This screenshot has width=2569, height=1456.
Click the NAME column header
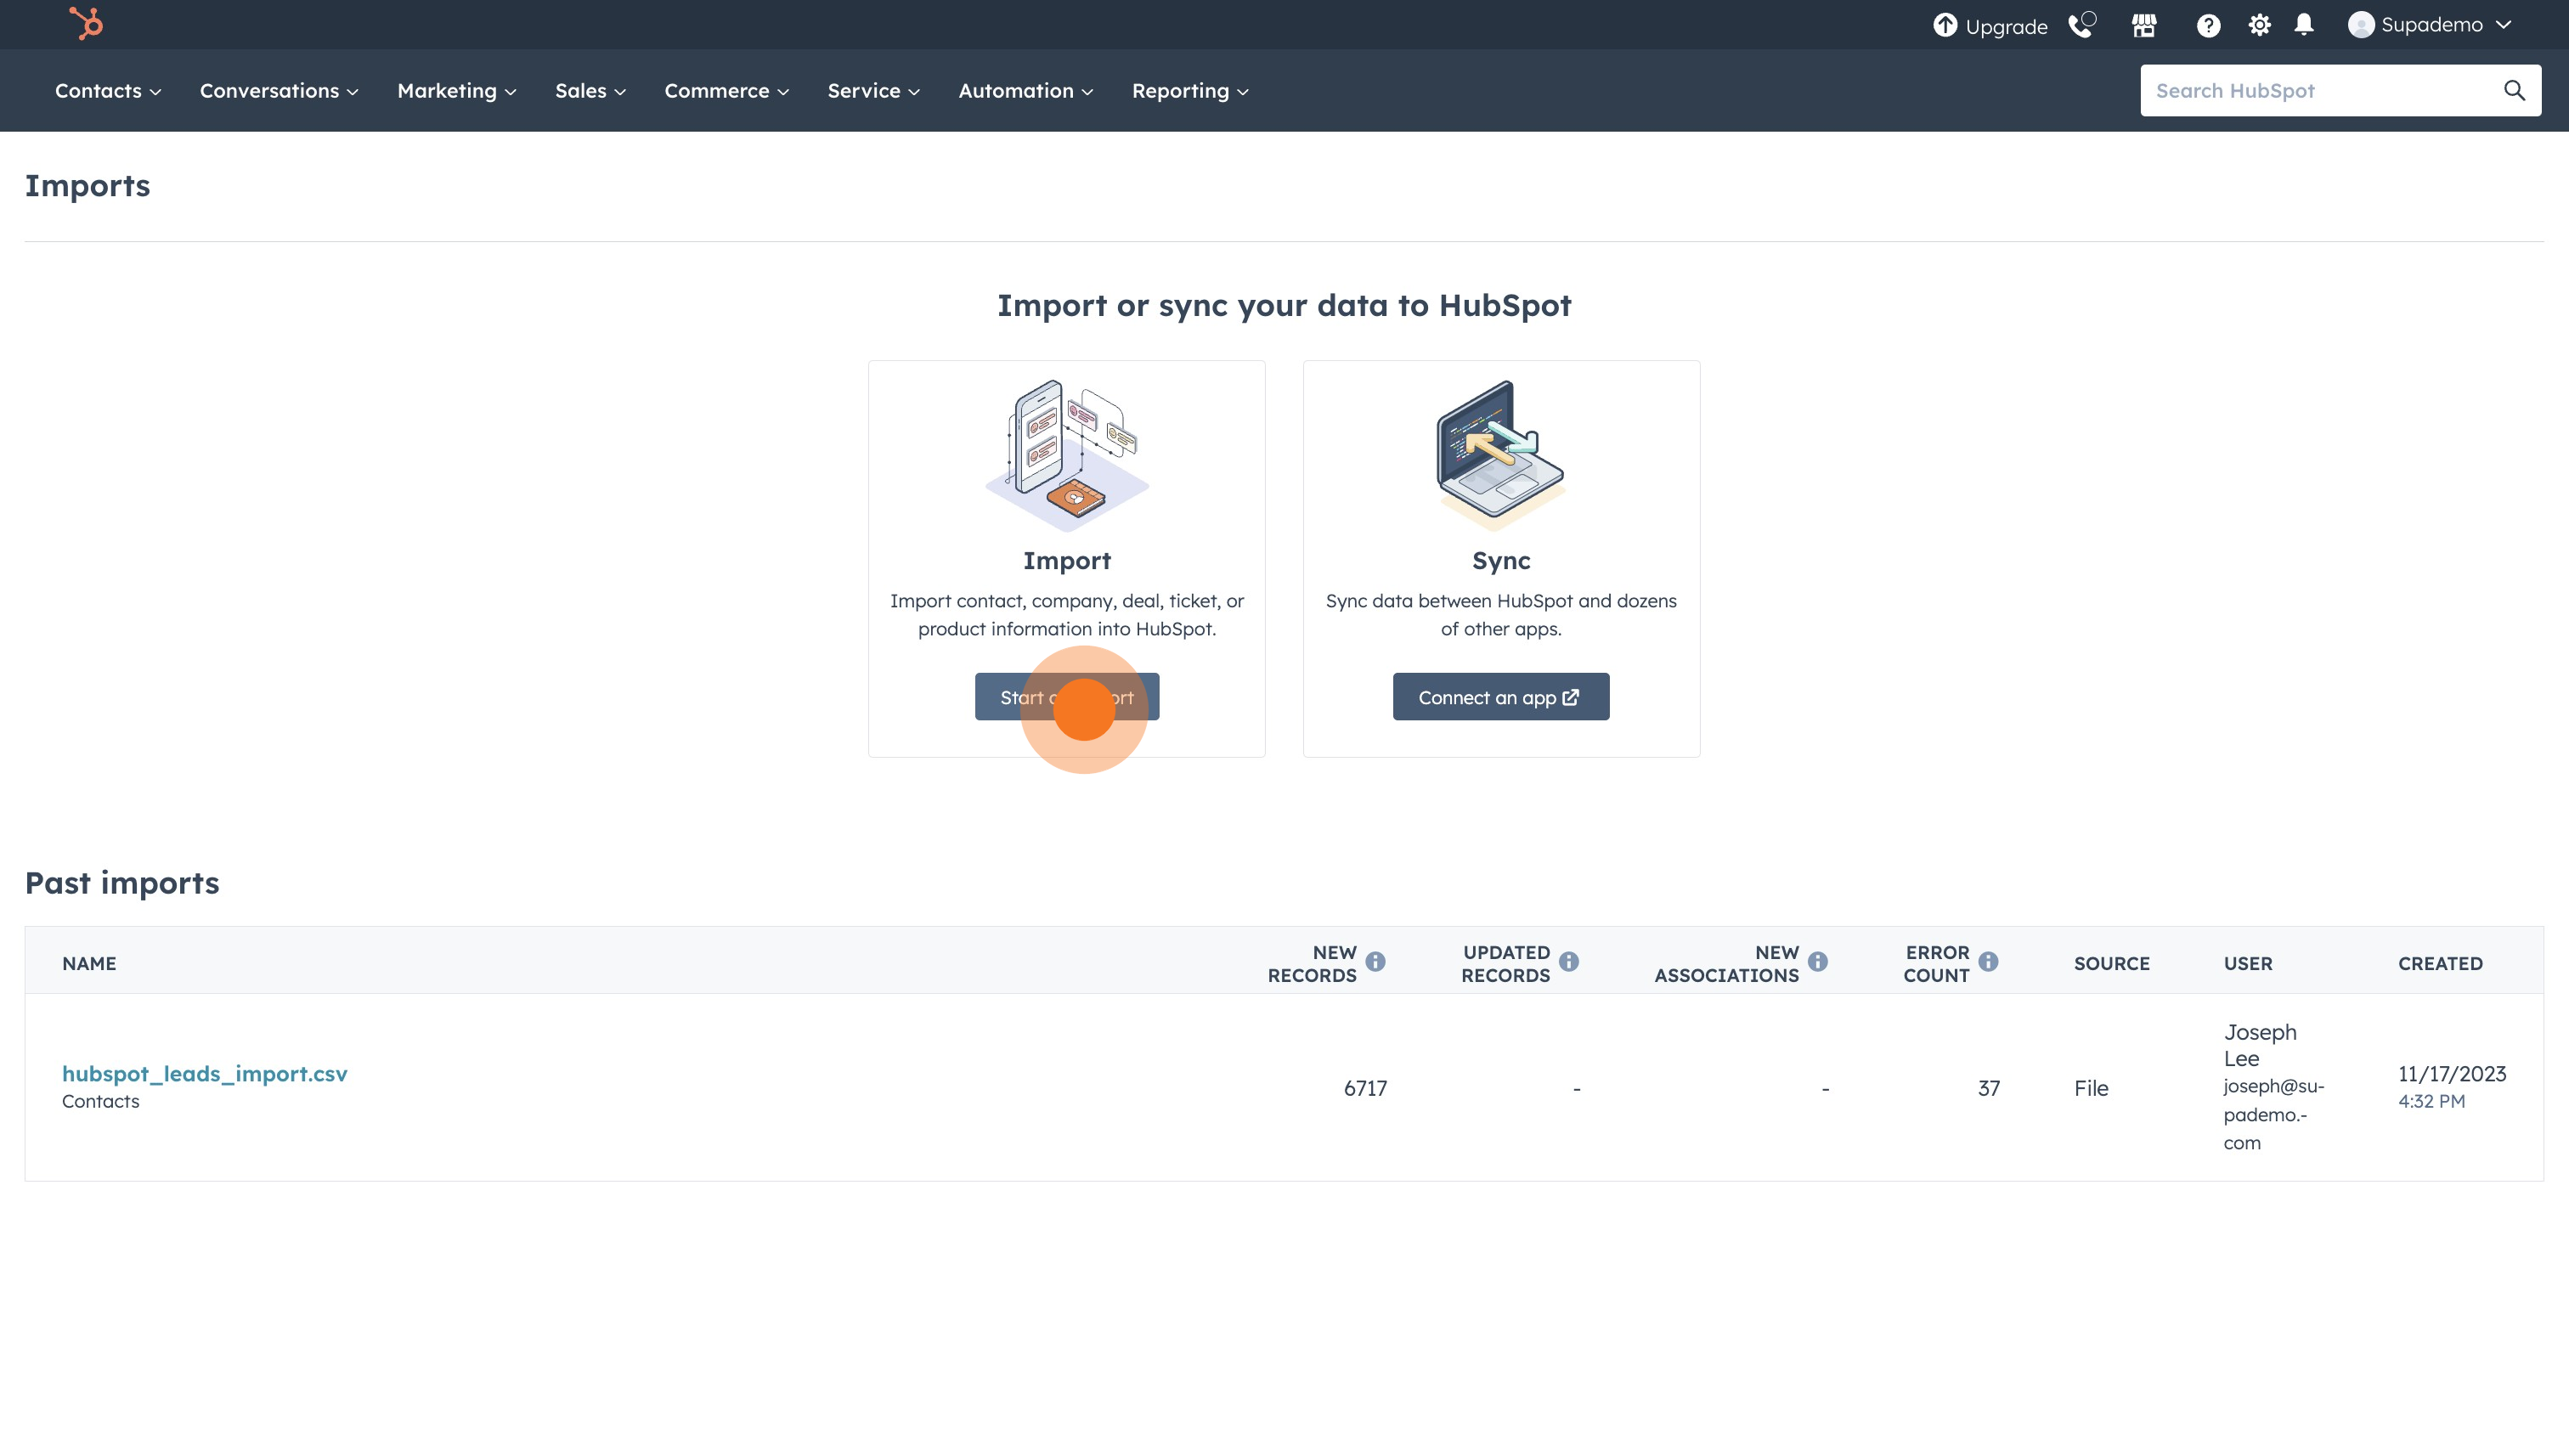pyautogui.click(x=89, y=964)
